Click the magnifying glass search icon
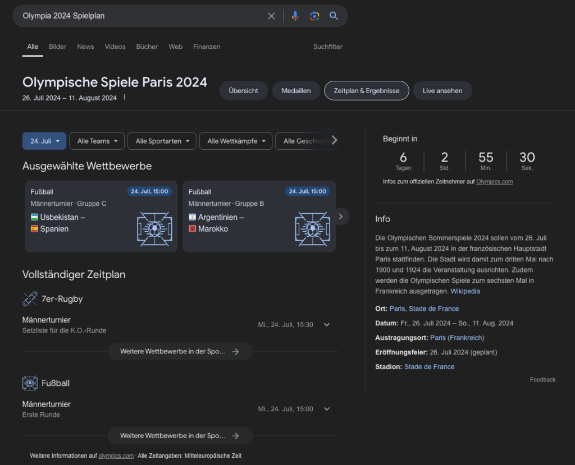The height and width of the screenshot is (465, 575). (x=334, y=16)
